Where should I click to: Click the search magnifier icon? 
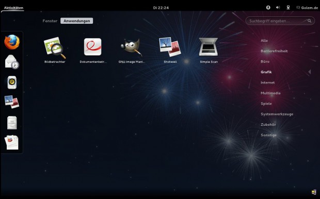[309, 21]
